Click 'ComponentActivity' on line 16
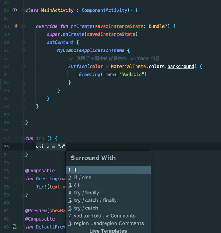Viewport: 221px width, 233px height. (104, 10)
